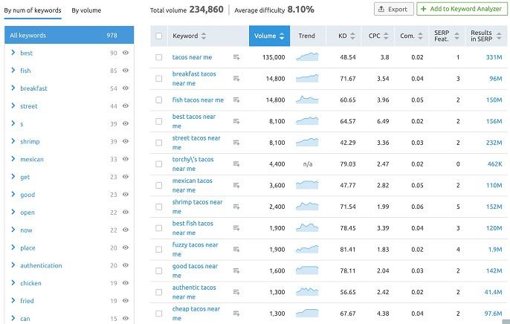Click trend chart for 'tacos near me'
The image size is (510, 324).
click(x=307, y=57)
